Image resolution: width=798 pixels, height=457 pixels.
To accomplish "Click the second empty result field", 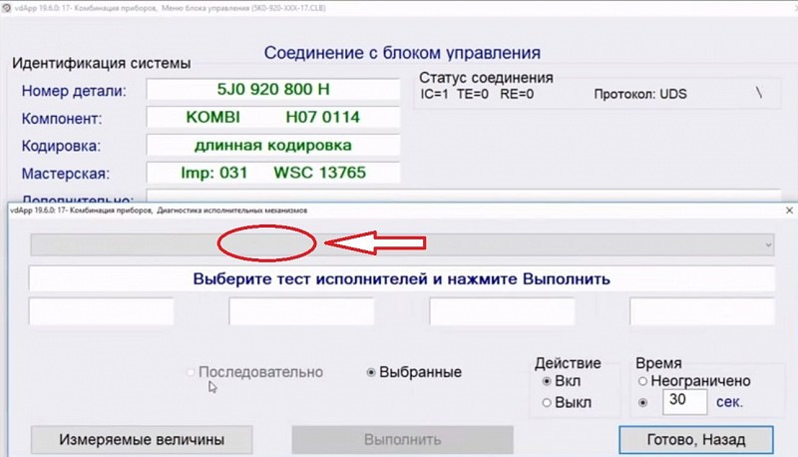I will tap(301, 311).
